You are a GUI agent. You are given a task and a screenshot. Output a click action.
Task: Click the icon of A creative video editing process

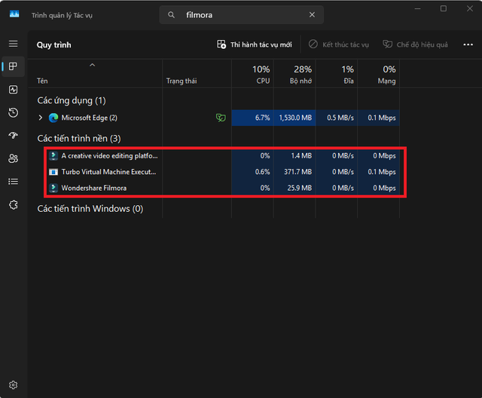click(53, 156)
